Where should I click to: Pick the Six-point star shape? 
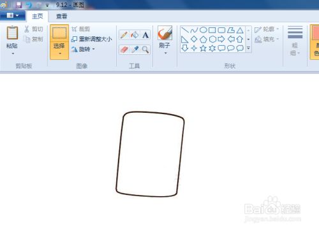tap(212, 48)
